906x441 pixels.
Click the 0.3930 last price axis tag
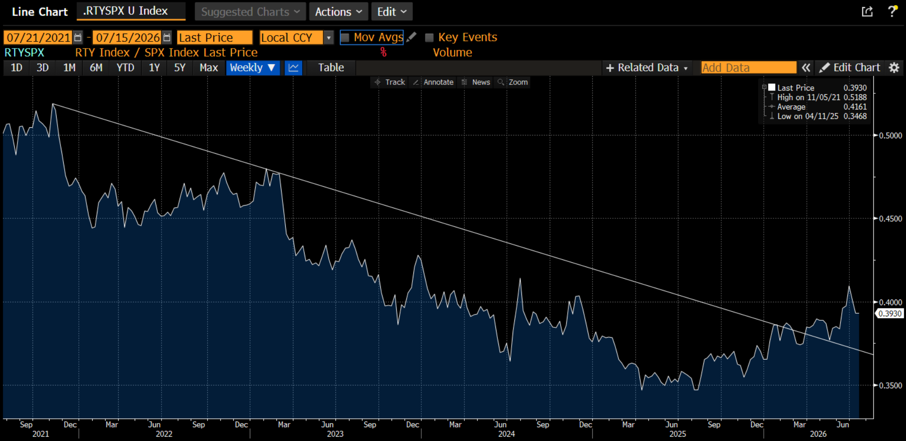click(890, 313)
